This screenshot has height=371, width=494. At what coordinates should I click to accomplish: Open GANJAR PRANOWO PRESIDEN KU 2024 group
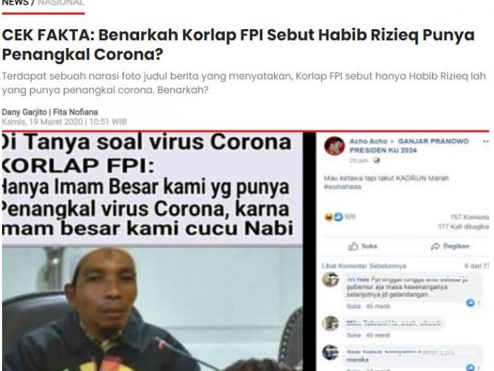(409, 146)
